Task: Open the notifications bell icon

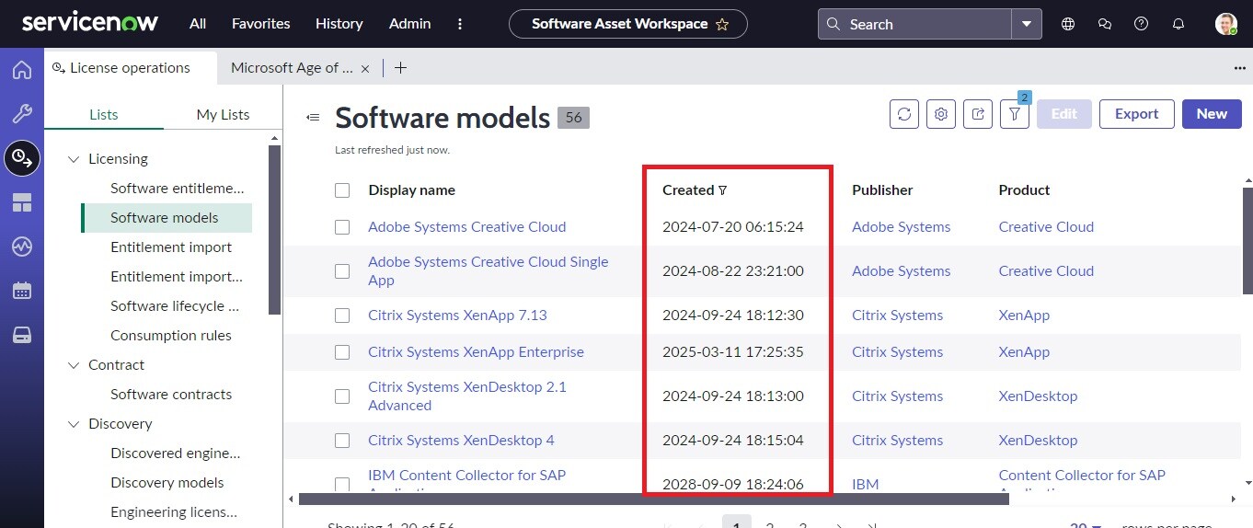Action: coord(1178,24)
